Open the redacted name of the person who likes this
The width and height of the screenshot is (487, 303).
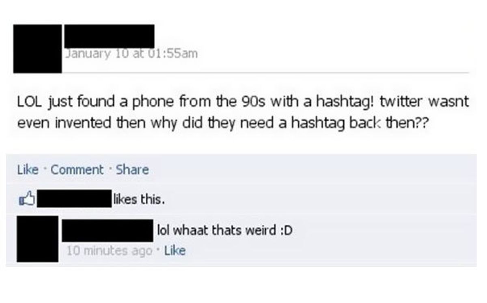[76, 198]
